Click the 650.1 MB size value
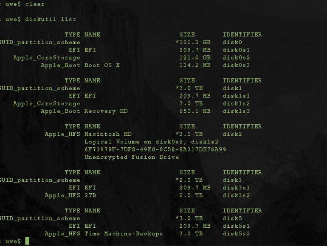 [x=195, y=111]
